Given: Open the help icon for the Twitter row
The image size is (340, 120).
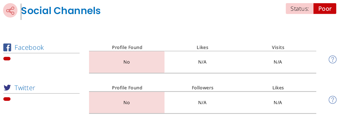Looking at the screenshot, I should [x=332, y=100].
